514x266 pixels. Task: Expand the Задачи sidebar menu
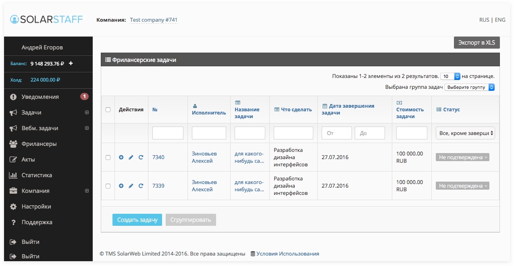coord(87,113)
